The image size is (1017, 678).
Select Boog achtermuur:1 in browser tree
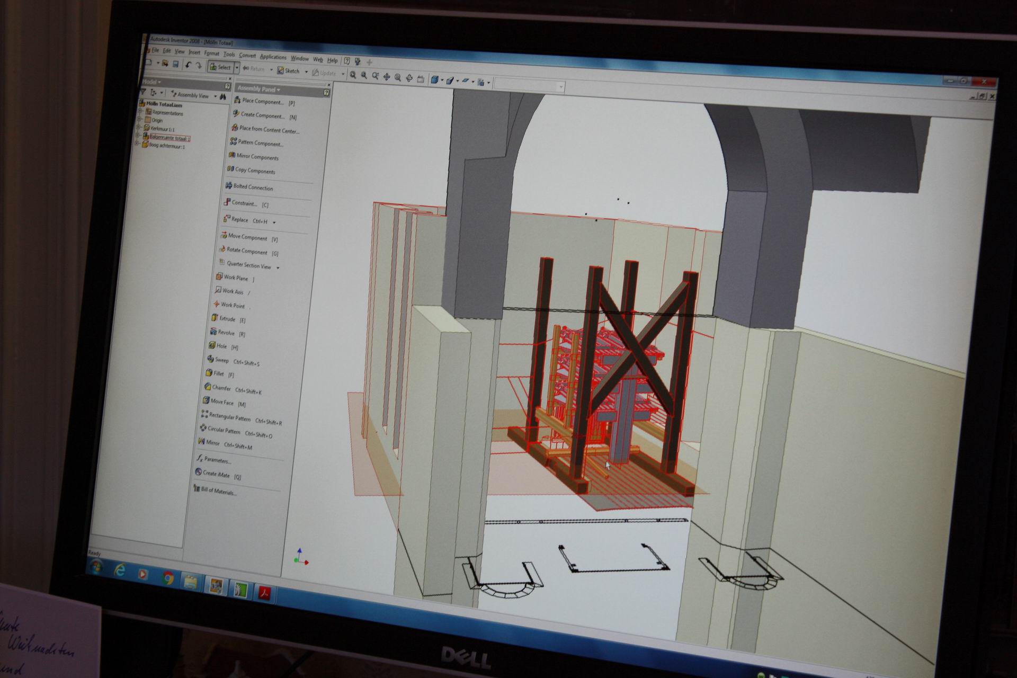[x=166, y=146]
